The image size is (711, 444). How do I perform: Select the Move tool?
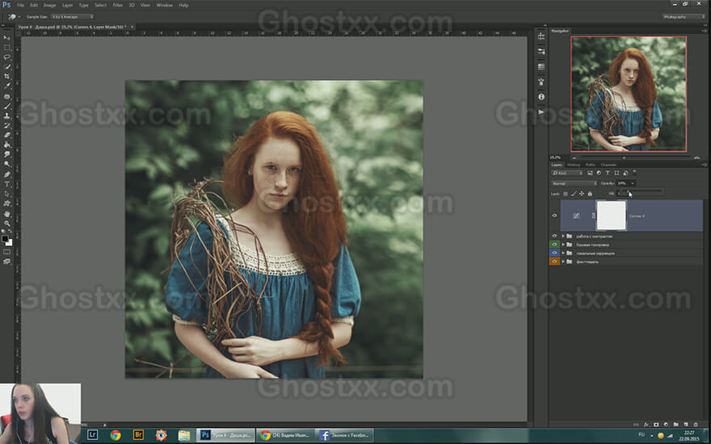(7, 37)
